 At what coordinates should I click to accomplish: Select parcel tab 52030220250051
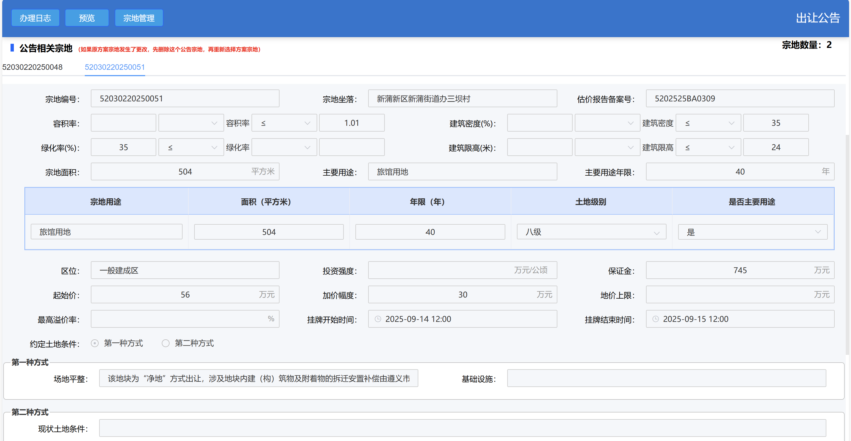pos(115,67)
